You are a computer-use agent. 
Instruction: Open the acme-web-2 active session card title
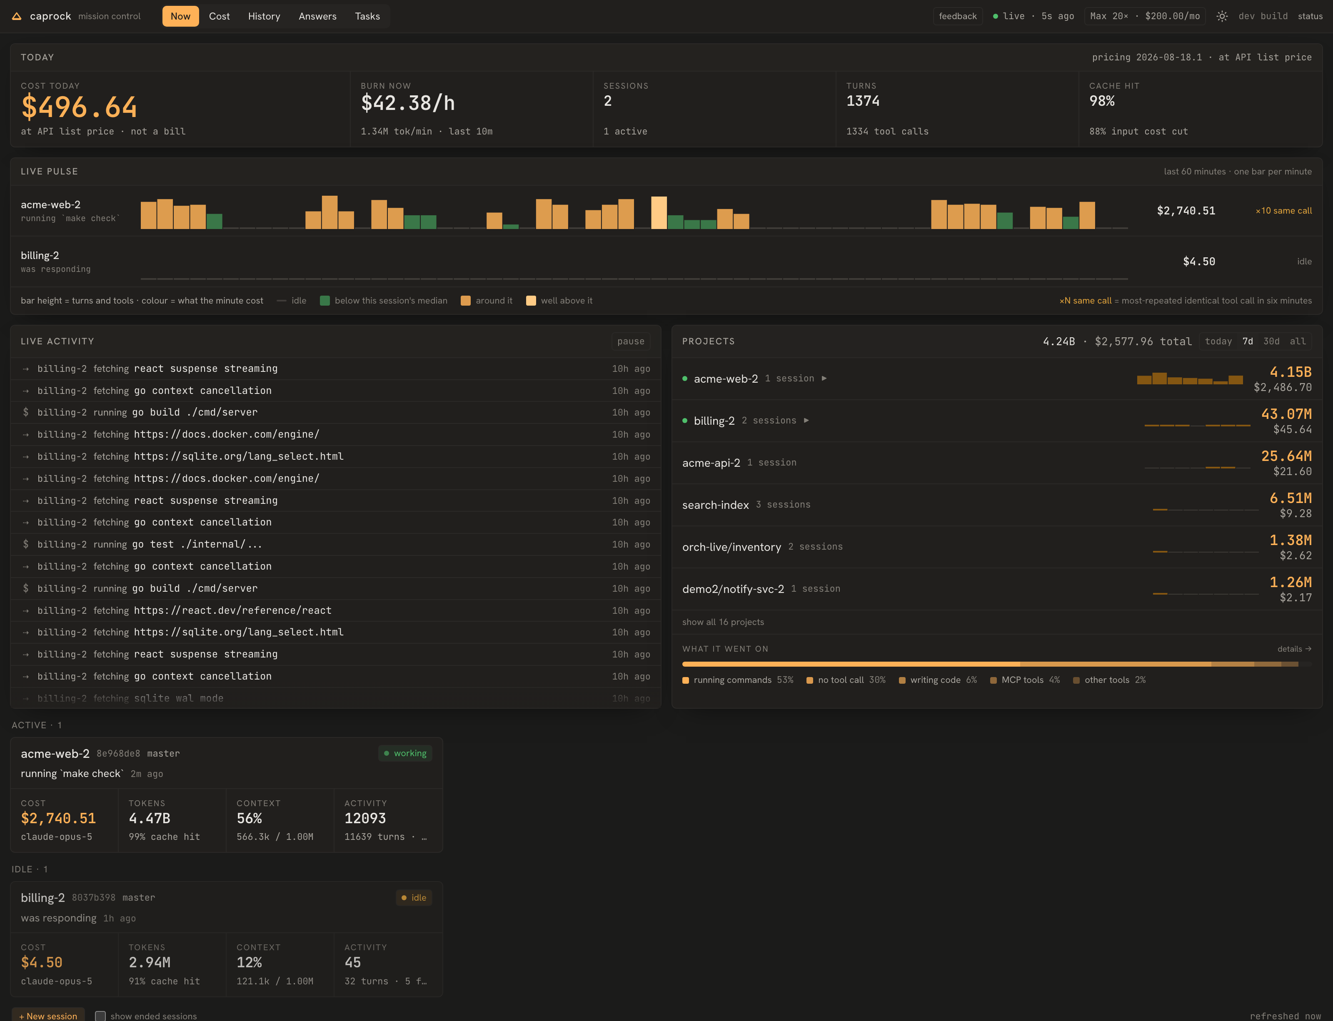click(x=55, y=754)
